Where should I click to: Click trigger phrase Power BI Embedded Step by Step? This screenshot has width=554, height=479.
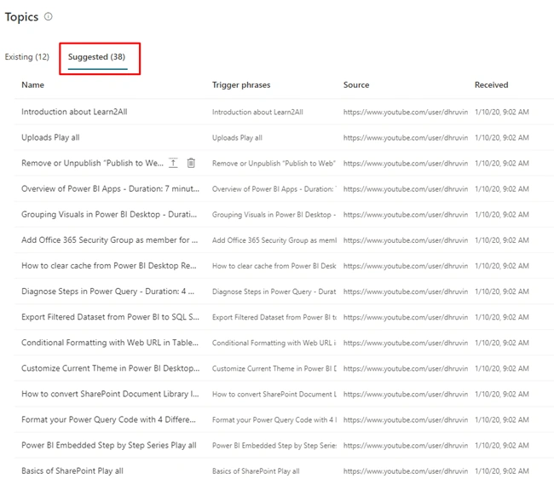point(274,446)
